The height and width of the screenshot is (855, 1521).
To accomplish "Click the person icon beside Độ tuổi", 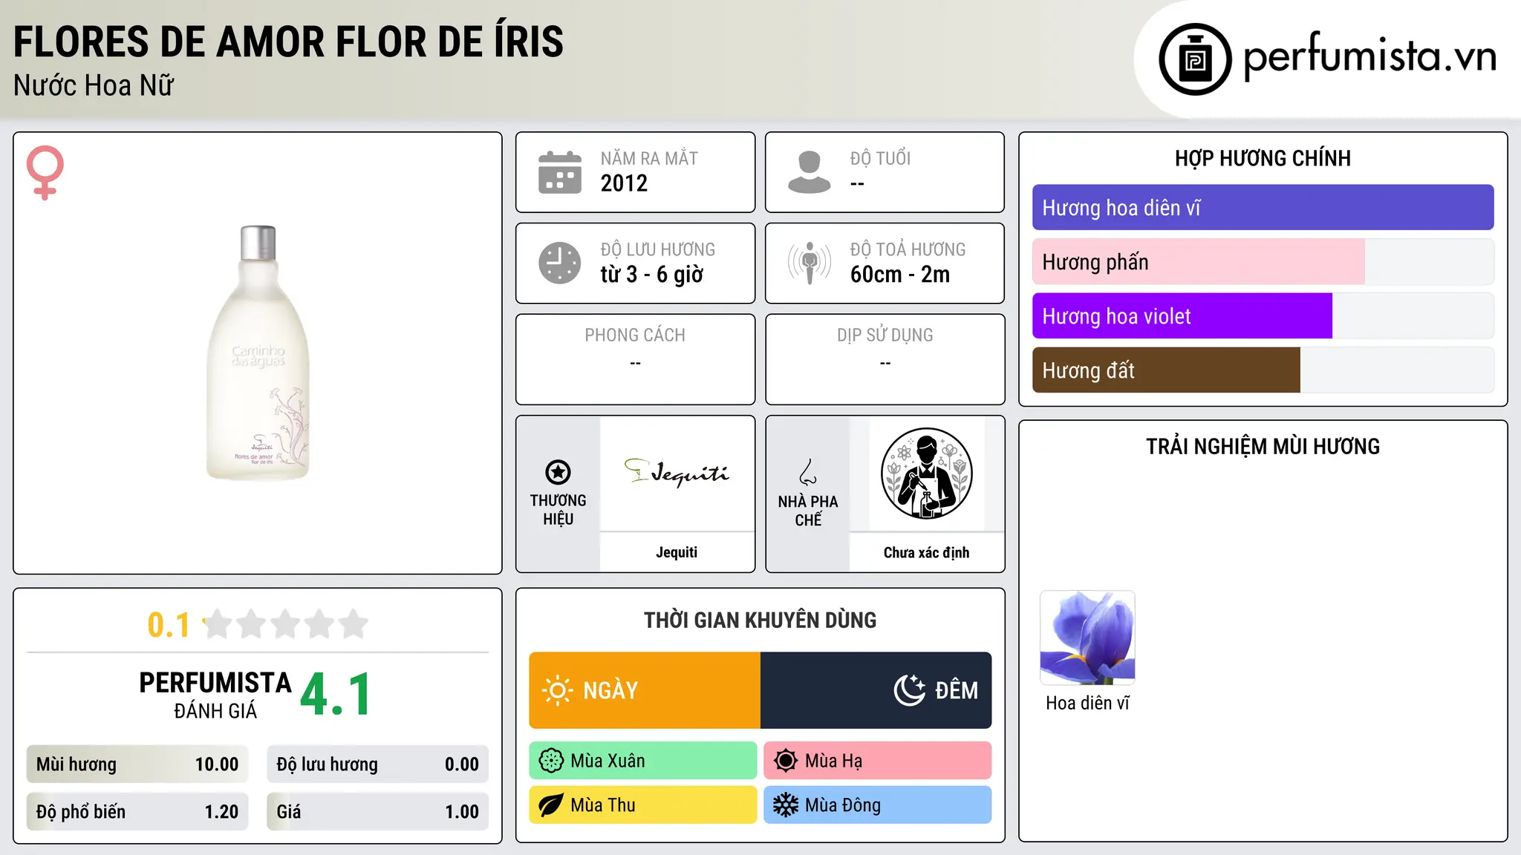I will coord(809,172).
